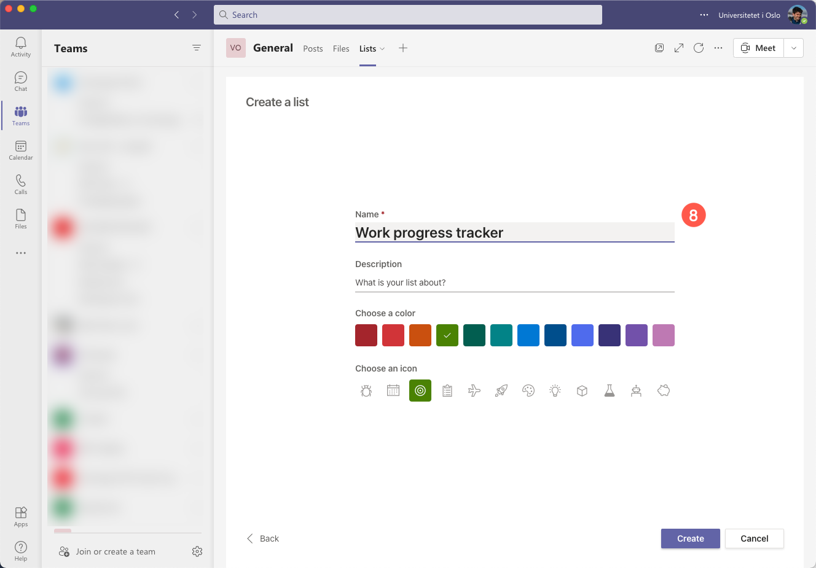
Task: Choose the calendar icon for the list
Action: 393,391
